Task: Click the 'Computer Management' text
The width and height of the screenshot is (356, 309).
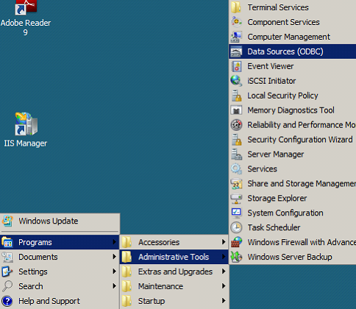Action: click(x=288, y=37)
